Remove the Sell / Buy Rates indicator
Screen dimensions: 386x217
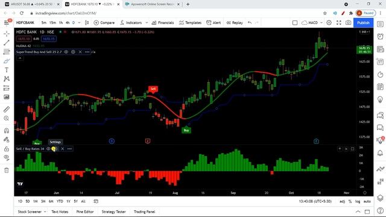tap(63, 149)
